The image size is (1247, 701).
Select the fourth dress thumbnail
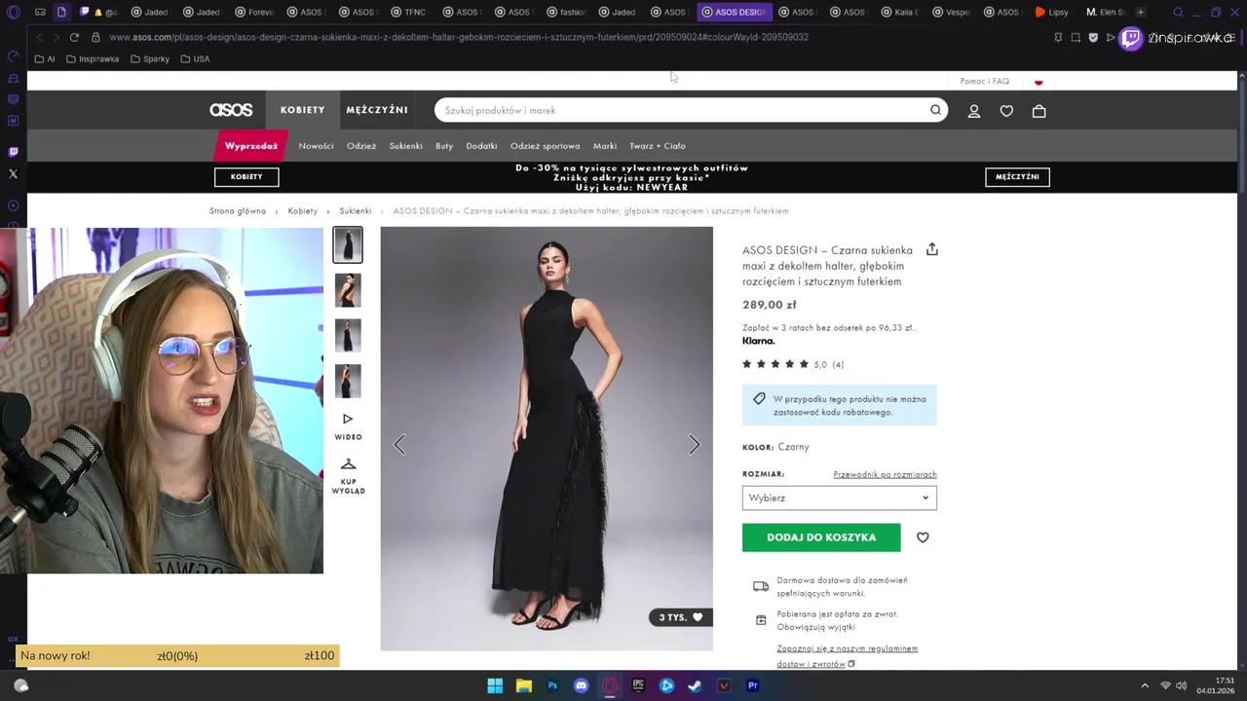coord(348,381)
